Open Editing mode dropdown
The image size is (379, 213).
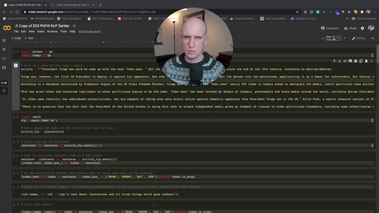[x=359, y=38]
